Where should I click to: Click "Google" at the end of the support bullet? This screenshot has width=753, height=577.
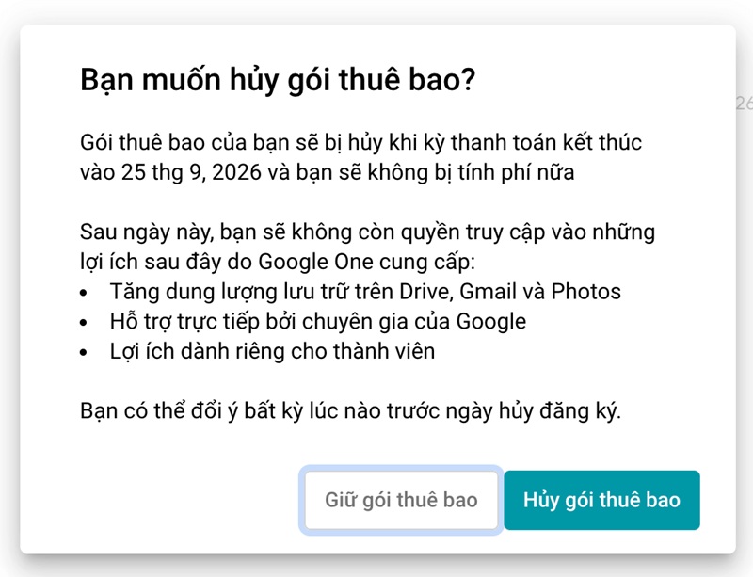[x=491, y=321]
